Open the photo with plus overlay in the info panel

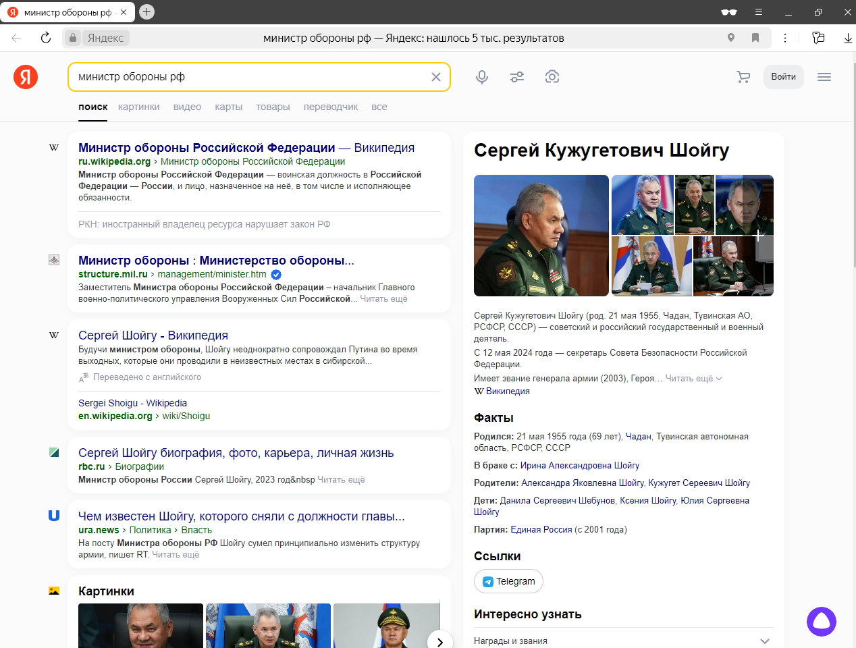pyautogui.click(x=734, y=266)
